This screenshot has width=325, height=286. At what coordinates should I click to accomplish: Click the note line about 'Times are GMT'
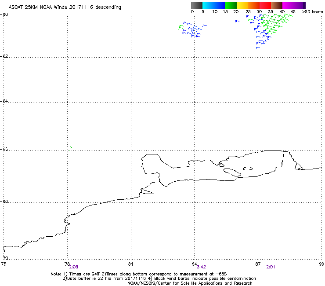[x=138, y=274]
